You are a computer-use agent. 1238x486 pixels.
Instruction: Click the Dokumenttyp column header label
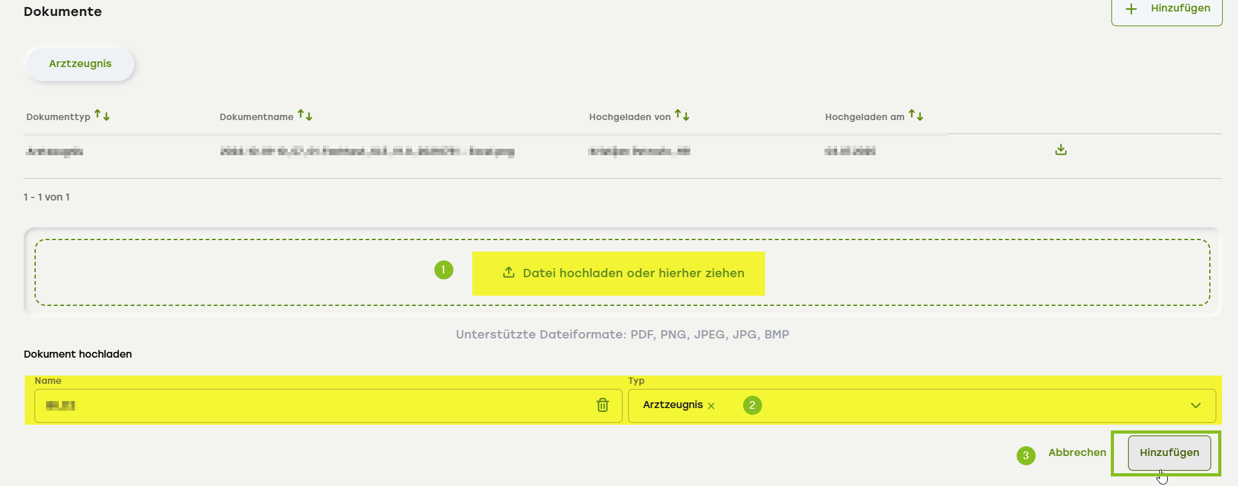tap(58, 117)
